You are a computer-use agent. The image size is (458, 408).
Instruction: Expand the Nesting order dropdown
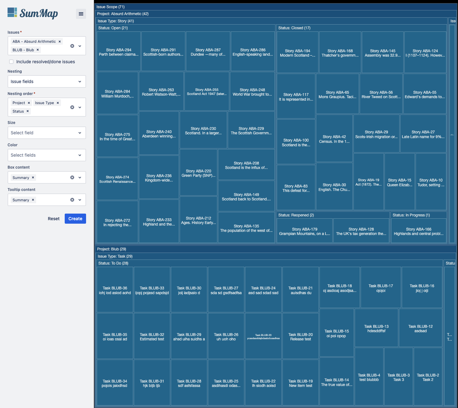click(80, 107)
